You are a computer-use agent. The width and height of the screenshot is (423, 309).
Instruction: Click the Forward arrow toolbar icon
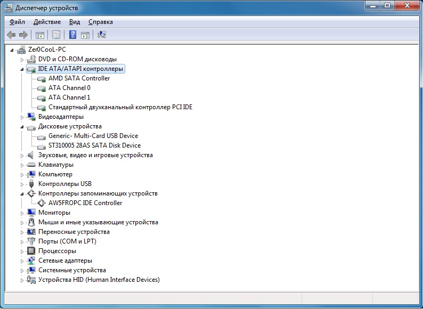point(23,35)
